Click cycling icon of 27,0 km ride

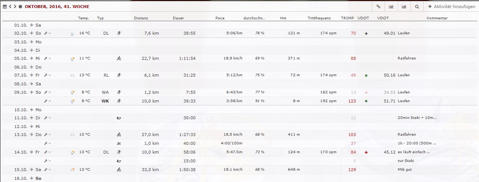tap(119, 135)
